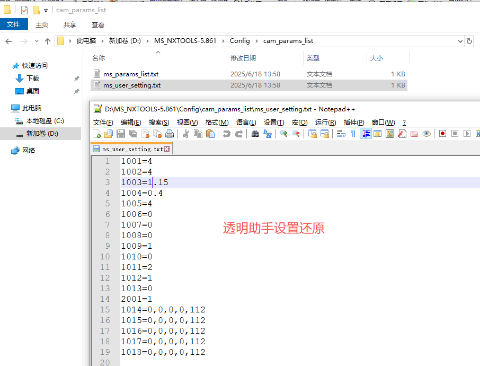Go back in Explorer navigation
Viewport: 480px width, 366px height.
8,41
